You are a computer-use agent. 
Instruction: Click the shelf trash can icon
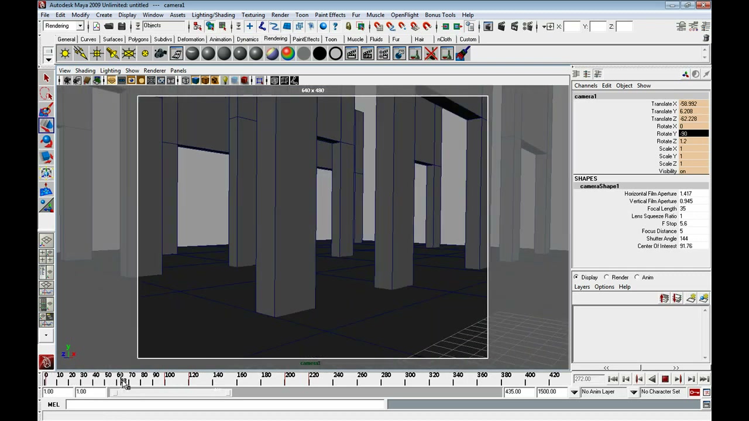(x=706, y=38)
